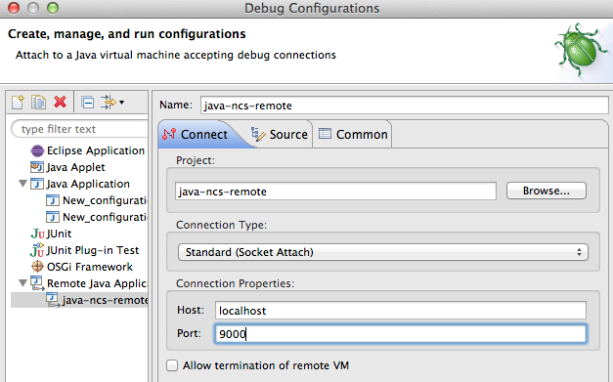The width and height of the screenshot is (613, 382).
Task: Click the Eclipse Application icon in tree
Action: pos(37,150)
